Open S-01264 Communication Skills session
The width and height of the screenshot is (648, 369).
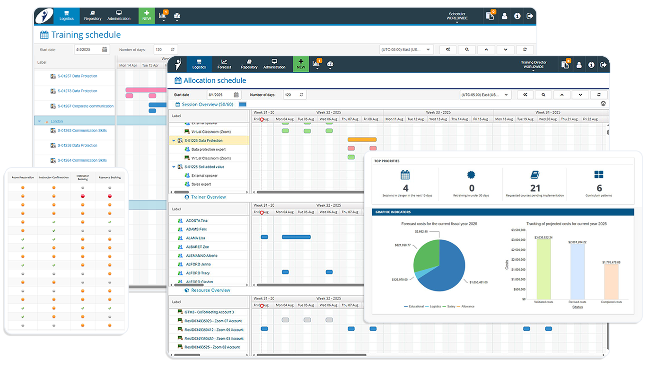tap(82, 160)
